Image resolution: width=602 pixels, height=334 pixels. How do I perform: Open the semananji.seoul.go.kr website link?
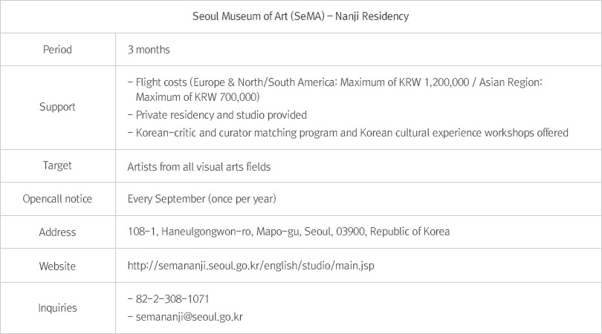click(262, 265)
